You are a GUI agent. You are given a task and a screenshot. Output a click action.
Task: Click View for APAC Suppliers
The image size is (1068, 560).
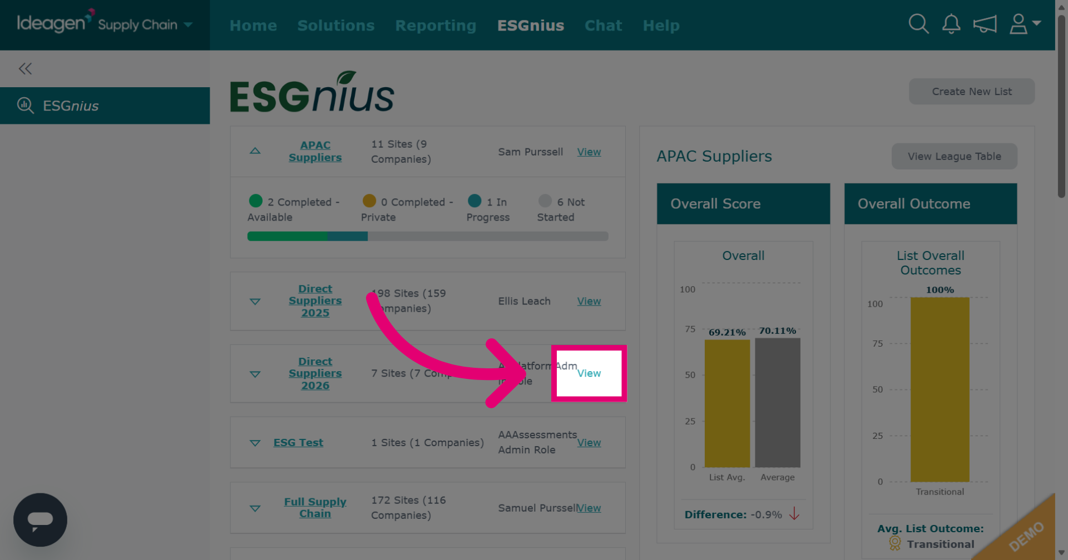pos(589,152)
